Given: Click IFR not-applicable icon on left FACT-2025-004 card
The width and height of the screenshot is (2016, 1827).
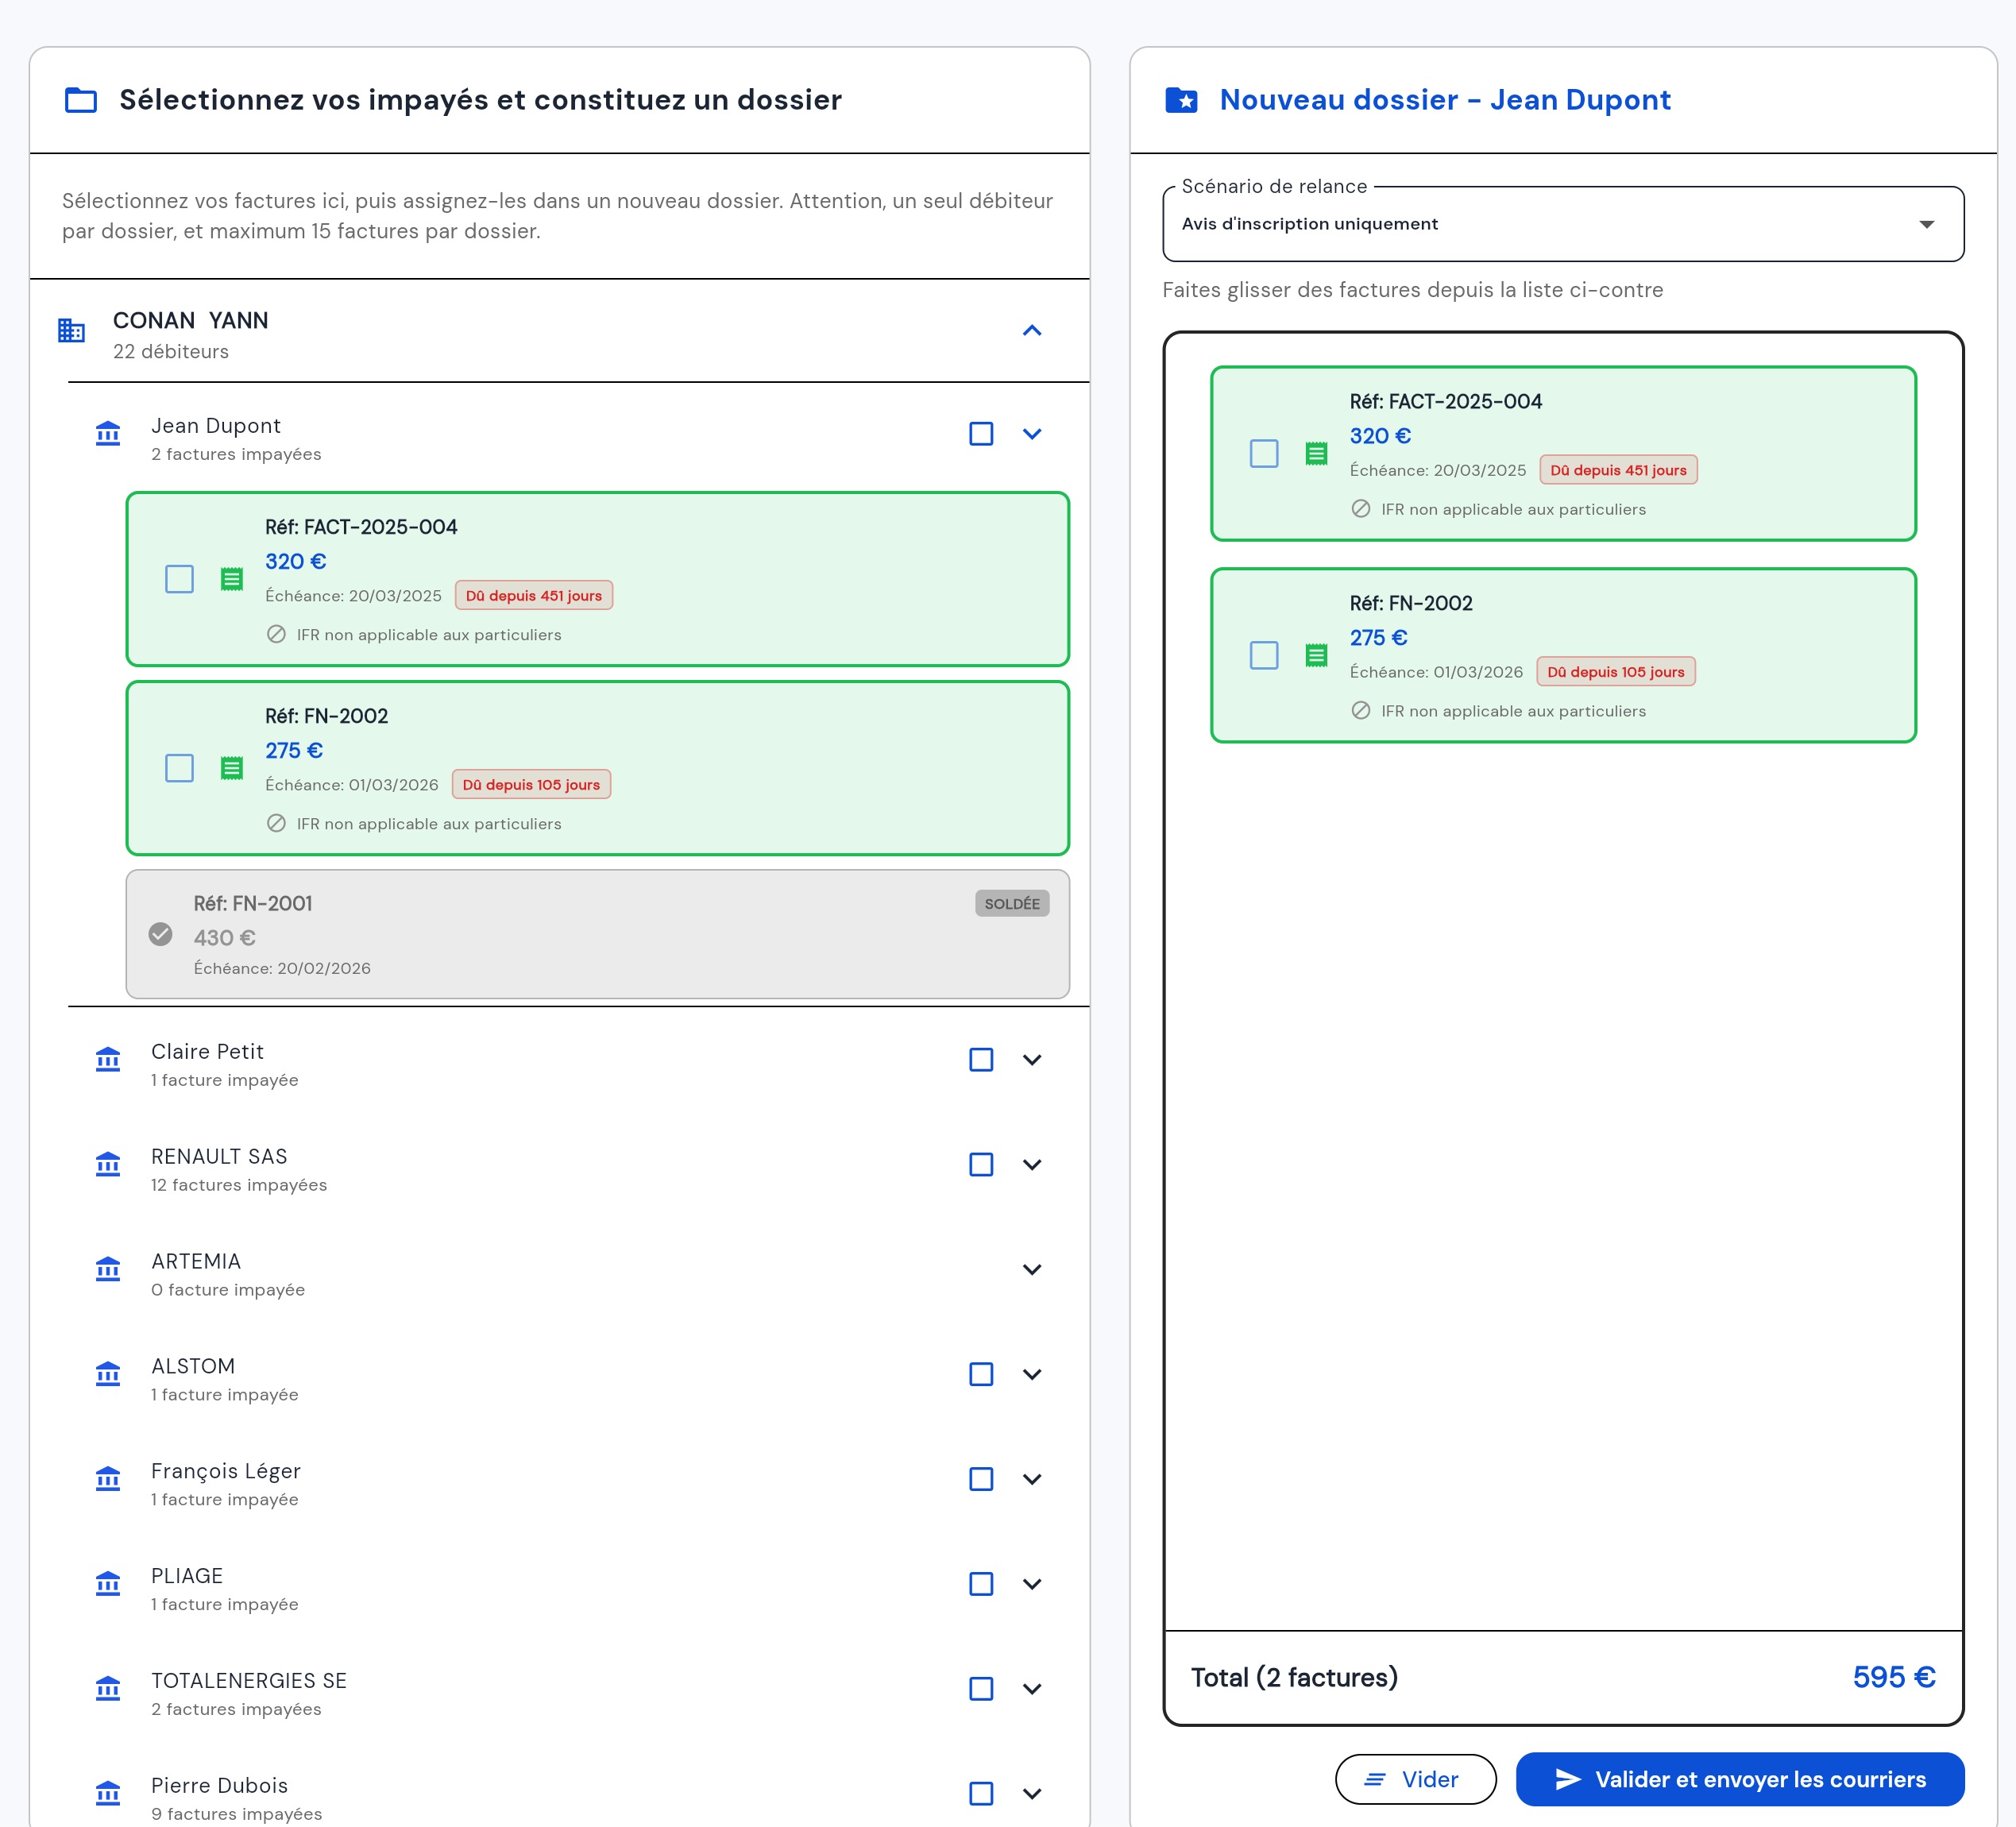Looking at the screenshot, I should [277, 635].
